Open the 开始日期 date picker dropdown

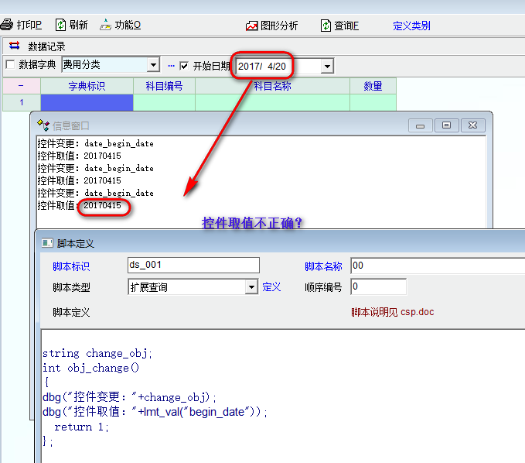tap(327, 66)
